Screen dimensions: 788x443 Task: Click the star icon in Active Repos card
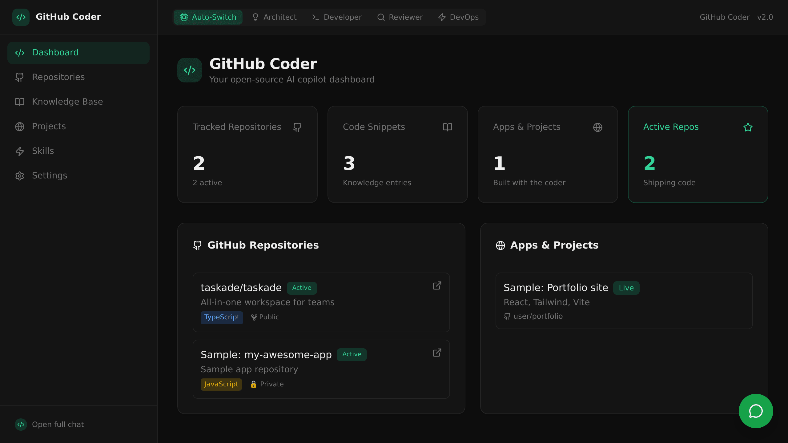748,127
